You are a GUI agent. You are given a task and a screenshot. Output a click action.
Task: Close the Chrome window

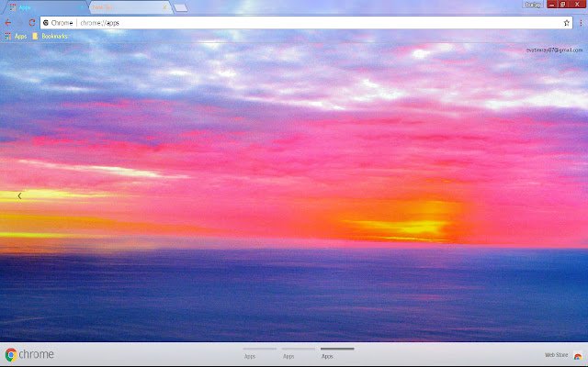point(577,5)
